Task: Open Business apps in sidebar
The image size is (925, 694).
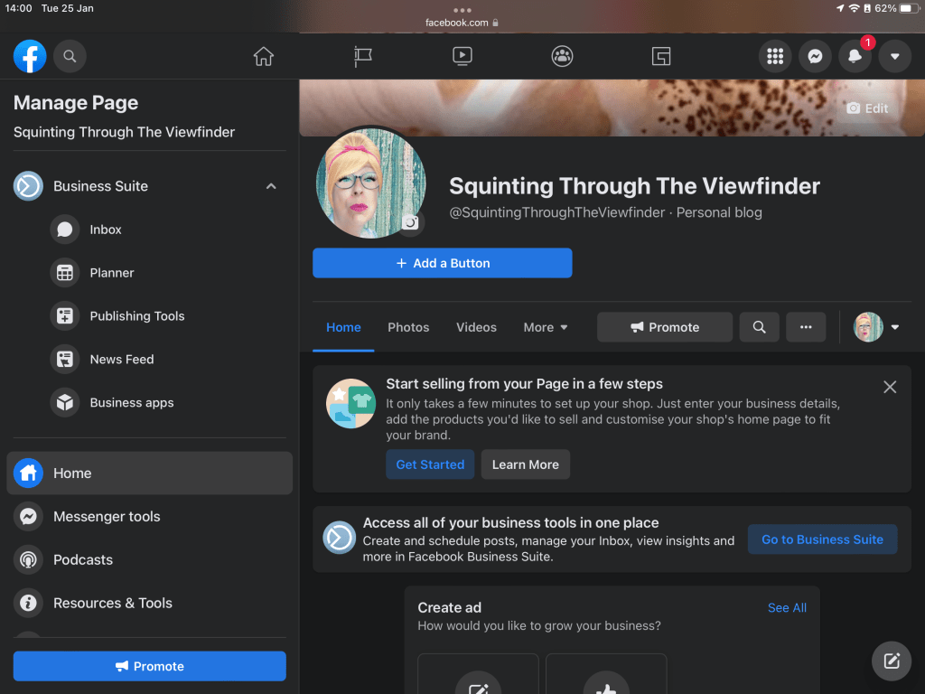Action: (149, 402)
